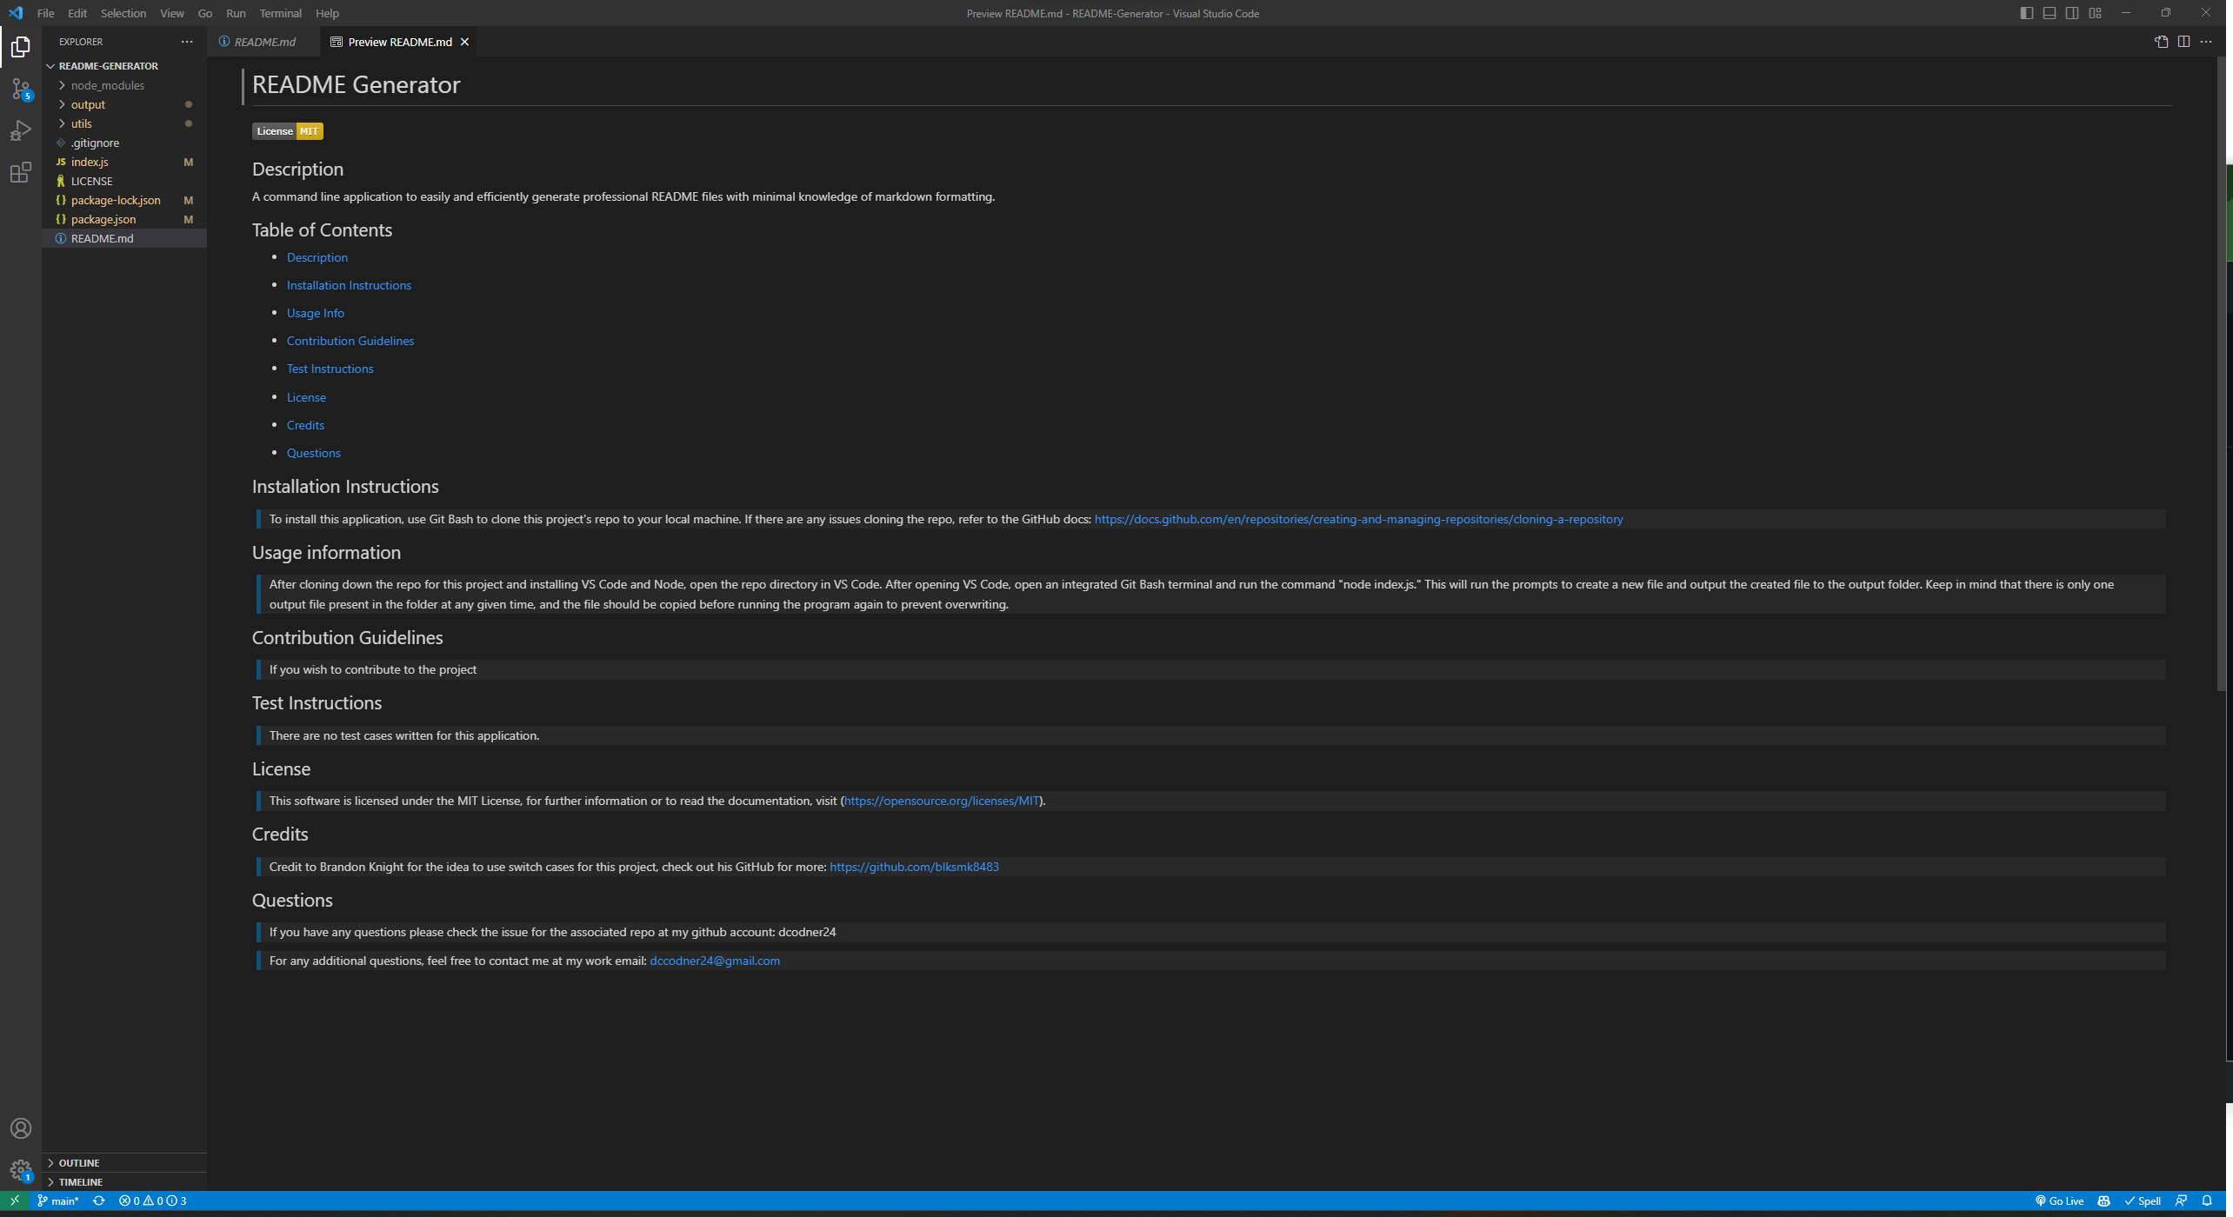Screen dimensions: 2233x1217
Task: Toggle the Primary Side Bar visibility
Action: [x=2026, y=12]
